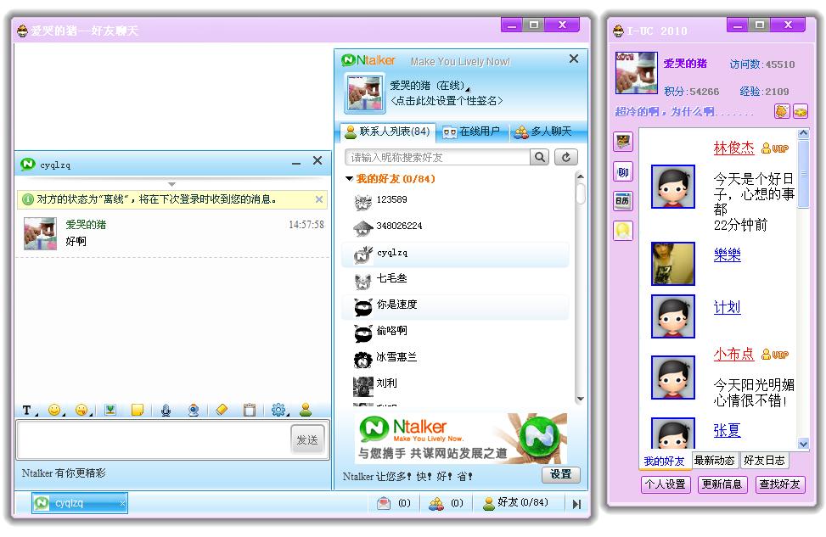Close the cyqlzq tab at the bottom
The width and height of the screenshot is (826, 537).
pyautogui.click(x=122, y=503)
